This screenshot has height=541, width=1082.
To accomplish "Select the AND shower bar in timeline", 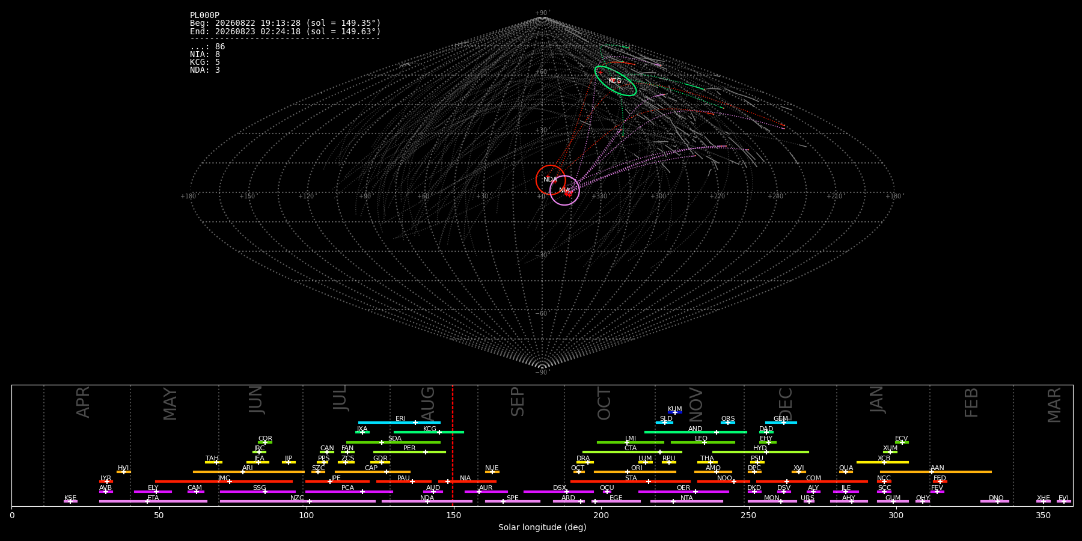I will 695,432.
